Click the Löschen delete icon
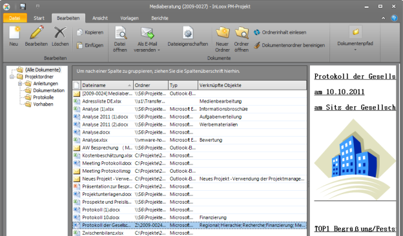 coord(60,33)
